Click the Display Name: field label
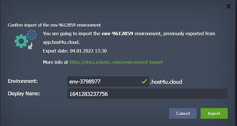This screenshot has height=126, width=237. 24,94
